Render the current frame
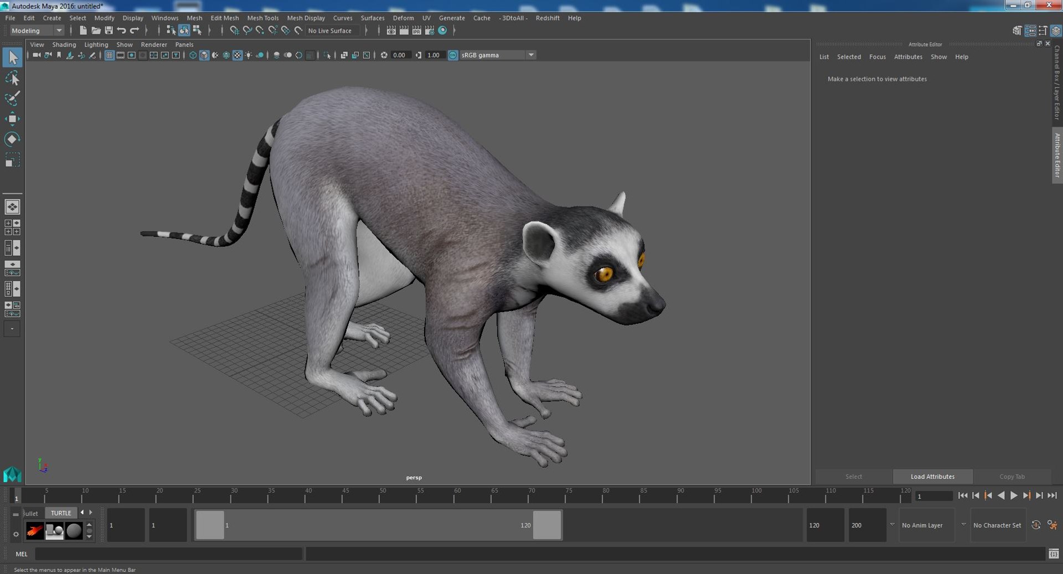This screenshot has height=574, width=1063. [404, 30]
